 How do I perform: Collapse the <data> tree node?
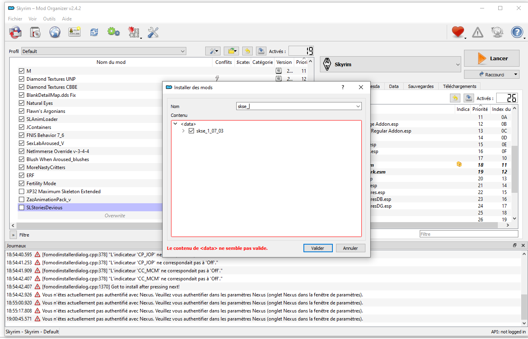click(175, 124)
